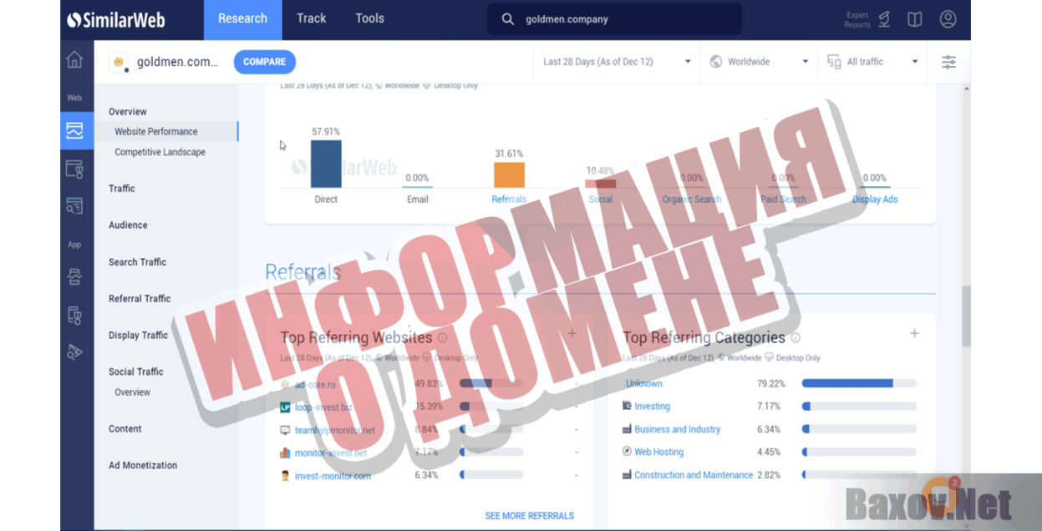Image resolution: width=1042 pixels, height=531 pixels.
Task: Open Construction and Maintenance category link
Action: pyautogui.click(x=694, y=475)
